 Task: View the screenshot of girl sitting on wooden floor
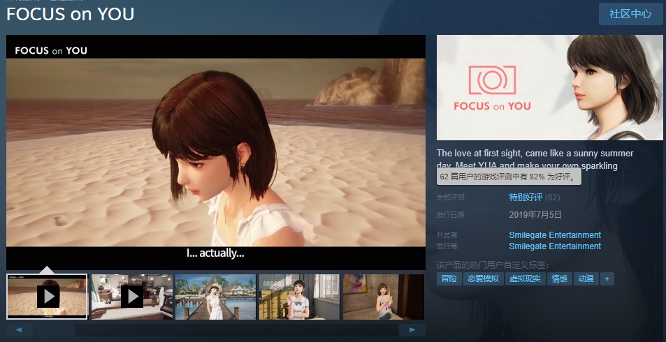coord(384,296)
